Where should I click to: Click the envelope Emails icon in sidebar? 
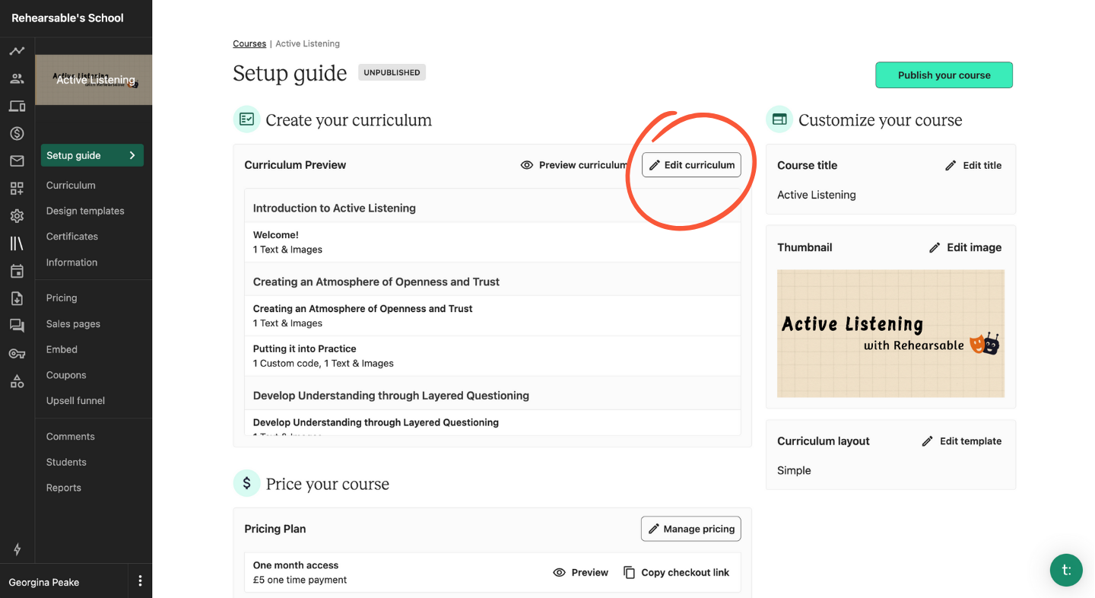tap(17, 161)
